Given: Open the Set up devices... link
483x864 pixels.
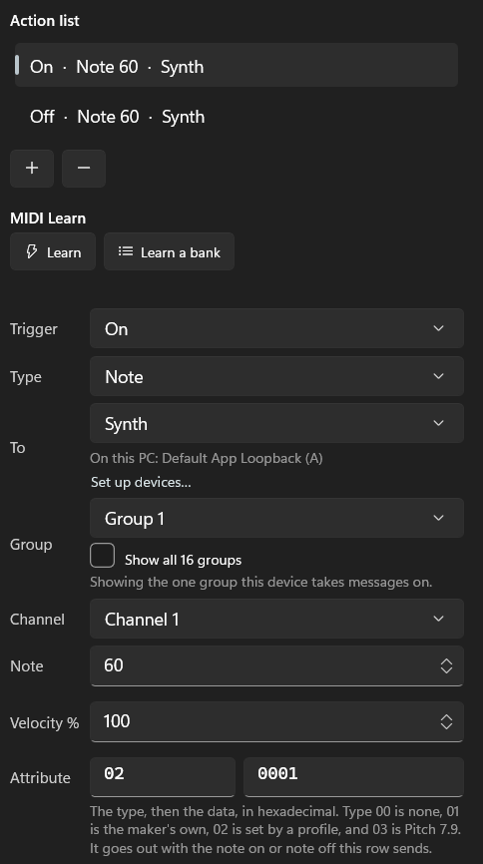Looking at the screenshot, I should pyautogui.click(x=141, y=482).
